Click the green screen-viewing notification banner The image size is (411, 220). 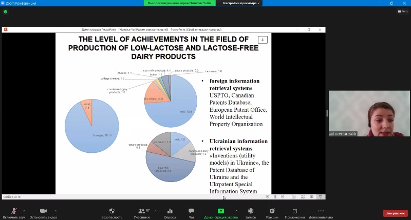point(179,3)
